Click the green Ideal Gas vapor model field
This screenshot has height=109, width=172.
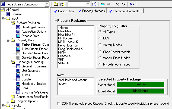click(x=141, y=85)
